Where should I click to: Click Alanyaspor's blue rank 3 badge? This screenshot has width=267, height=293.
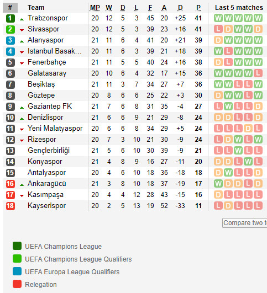tap(11, 40)
